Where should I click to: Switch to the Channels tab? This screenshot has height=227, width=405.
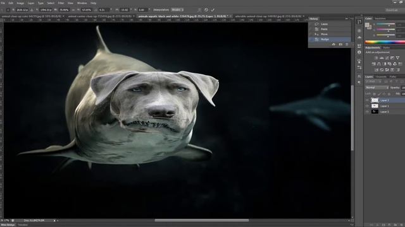381,77
